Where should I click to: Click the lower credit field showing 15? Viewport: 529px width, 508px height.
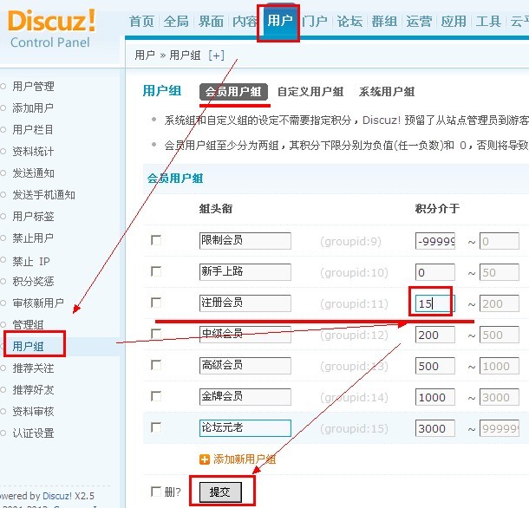[434, 303]
